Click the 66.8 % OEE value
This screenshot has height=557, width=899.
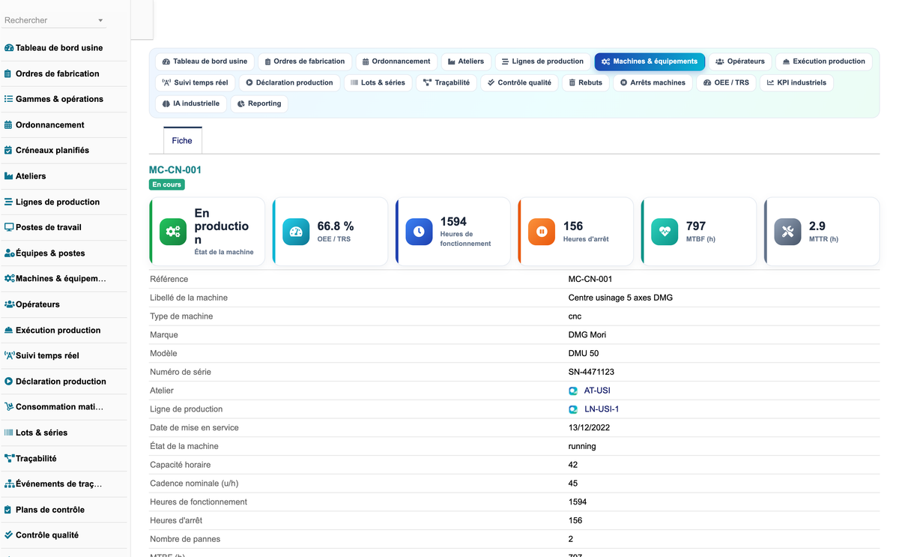click(x=336, y=226)
